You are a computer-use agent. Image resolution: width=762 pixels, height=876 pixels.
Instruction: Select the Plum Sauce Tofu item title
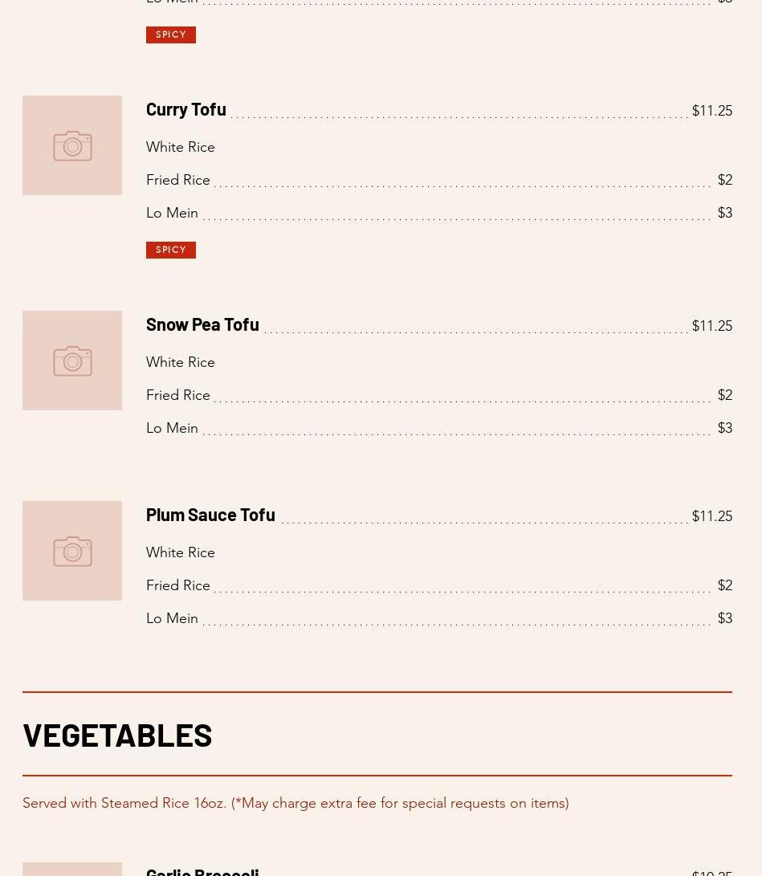[x=210, y=515]
